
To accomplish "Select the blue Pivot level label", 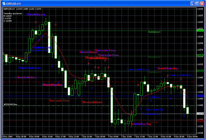I will [154, 97].
